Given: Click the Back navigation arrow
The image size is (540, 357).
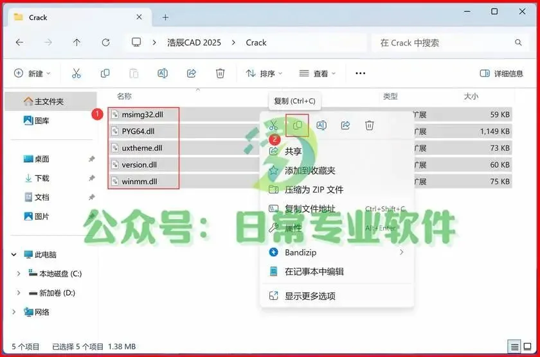Looking at the screenshot, I should (20, 42).
